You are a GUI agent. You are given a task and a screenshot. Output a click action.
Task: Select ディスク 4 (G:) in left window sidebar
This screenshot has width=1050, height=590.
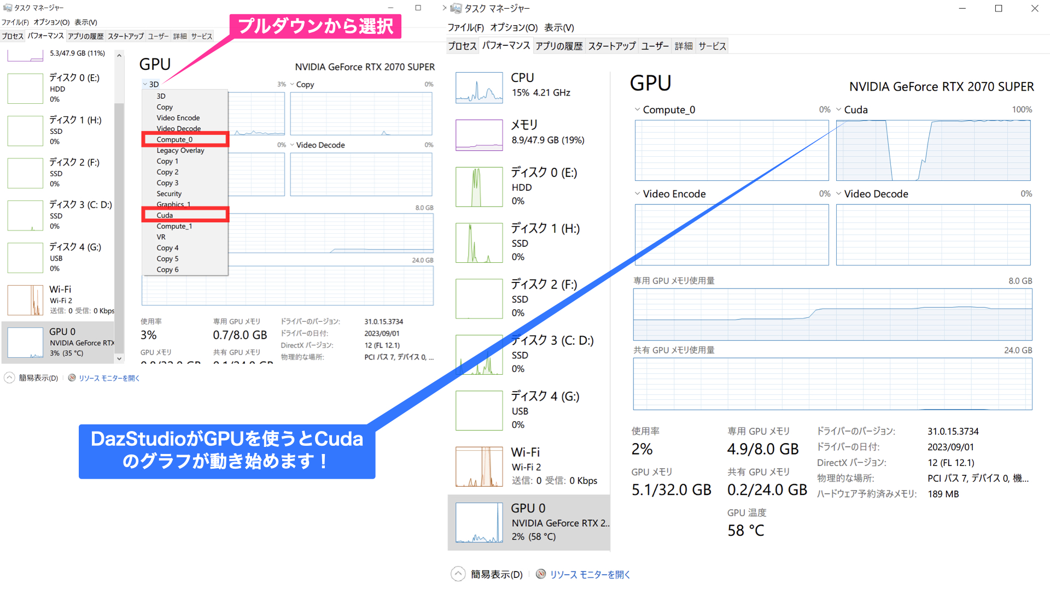click(59, 257)
